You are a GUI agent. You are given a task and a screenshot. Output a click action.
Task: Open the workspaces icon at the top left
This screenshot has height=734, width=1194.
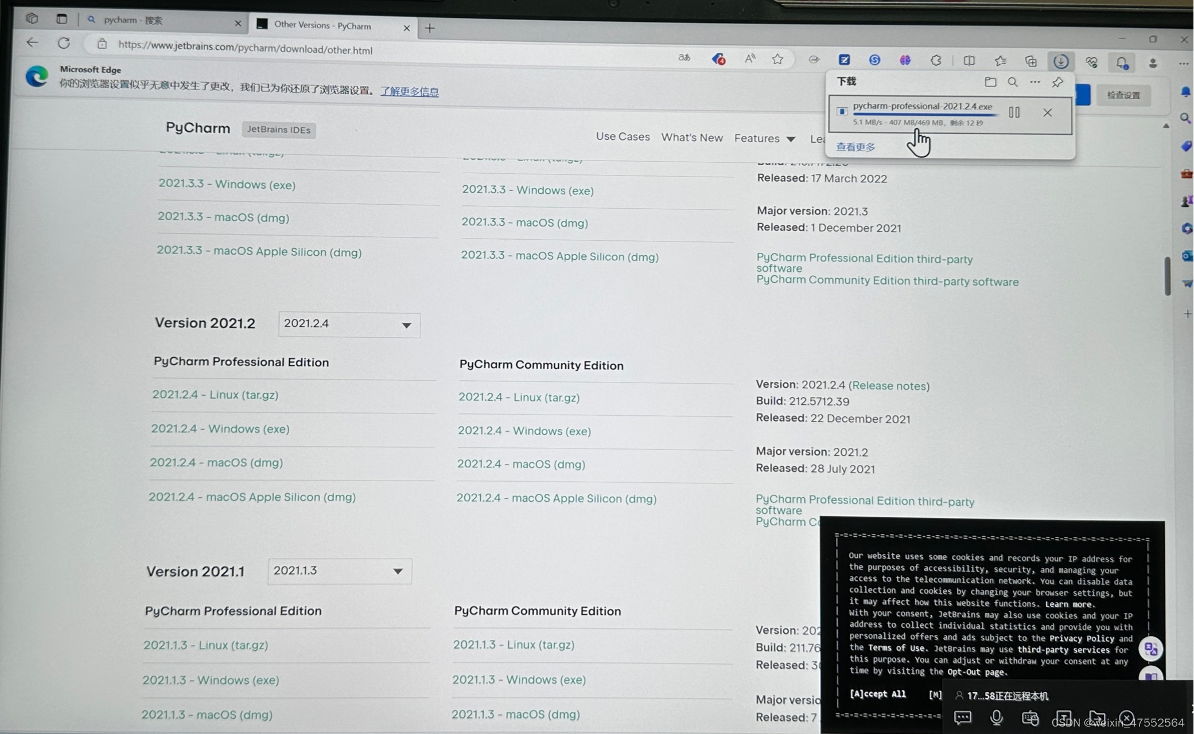tap(32, 18)
